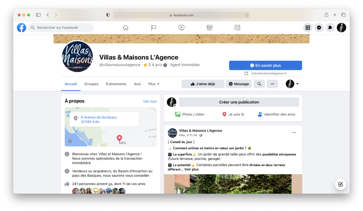
Task: Click the Safari privacy shield icon
Action: tap(108, 15)
